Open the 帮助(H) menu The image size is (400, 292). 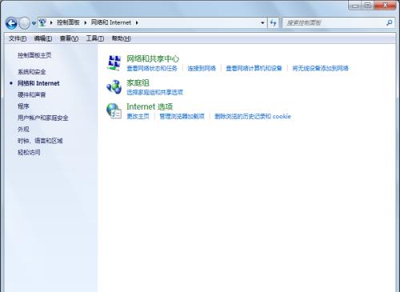121,38
